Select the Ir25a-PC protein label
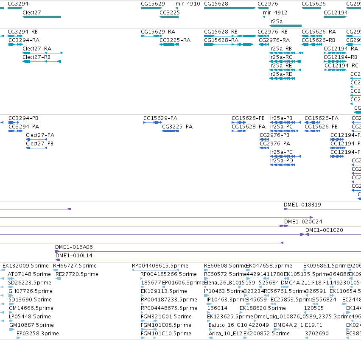Viewport: 361px width, 340px height. tap(281, 127)
